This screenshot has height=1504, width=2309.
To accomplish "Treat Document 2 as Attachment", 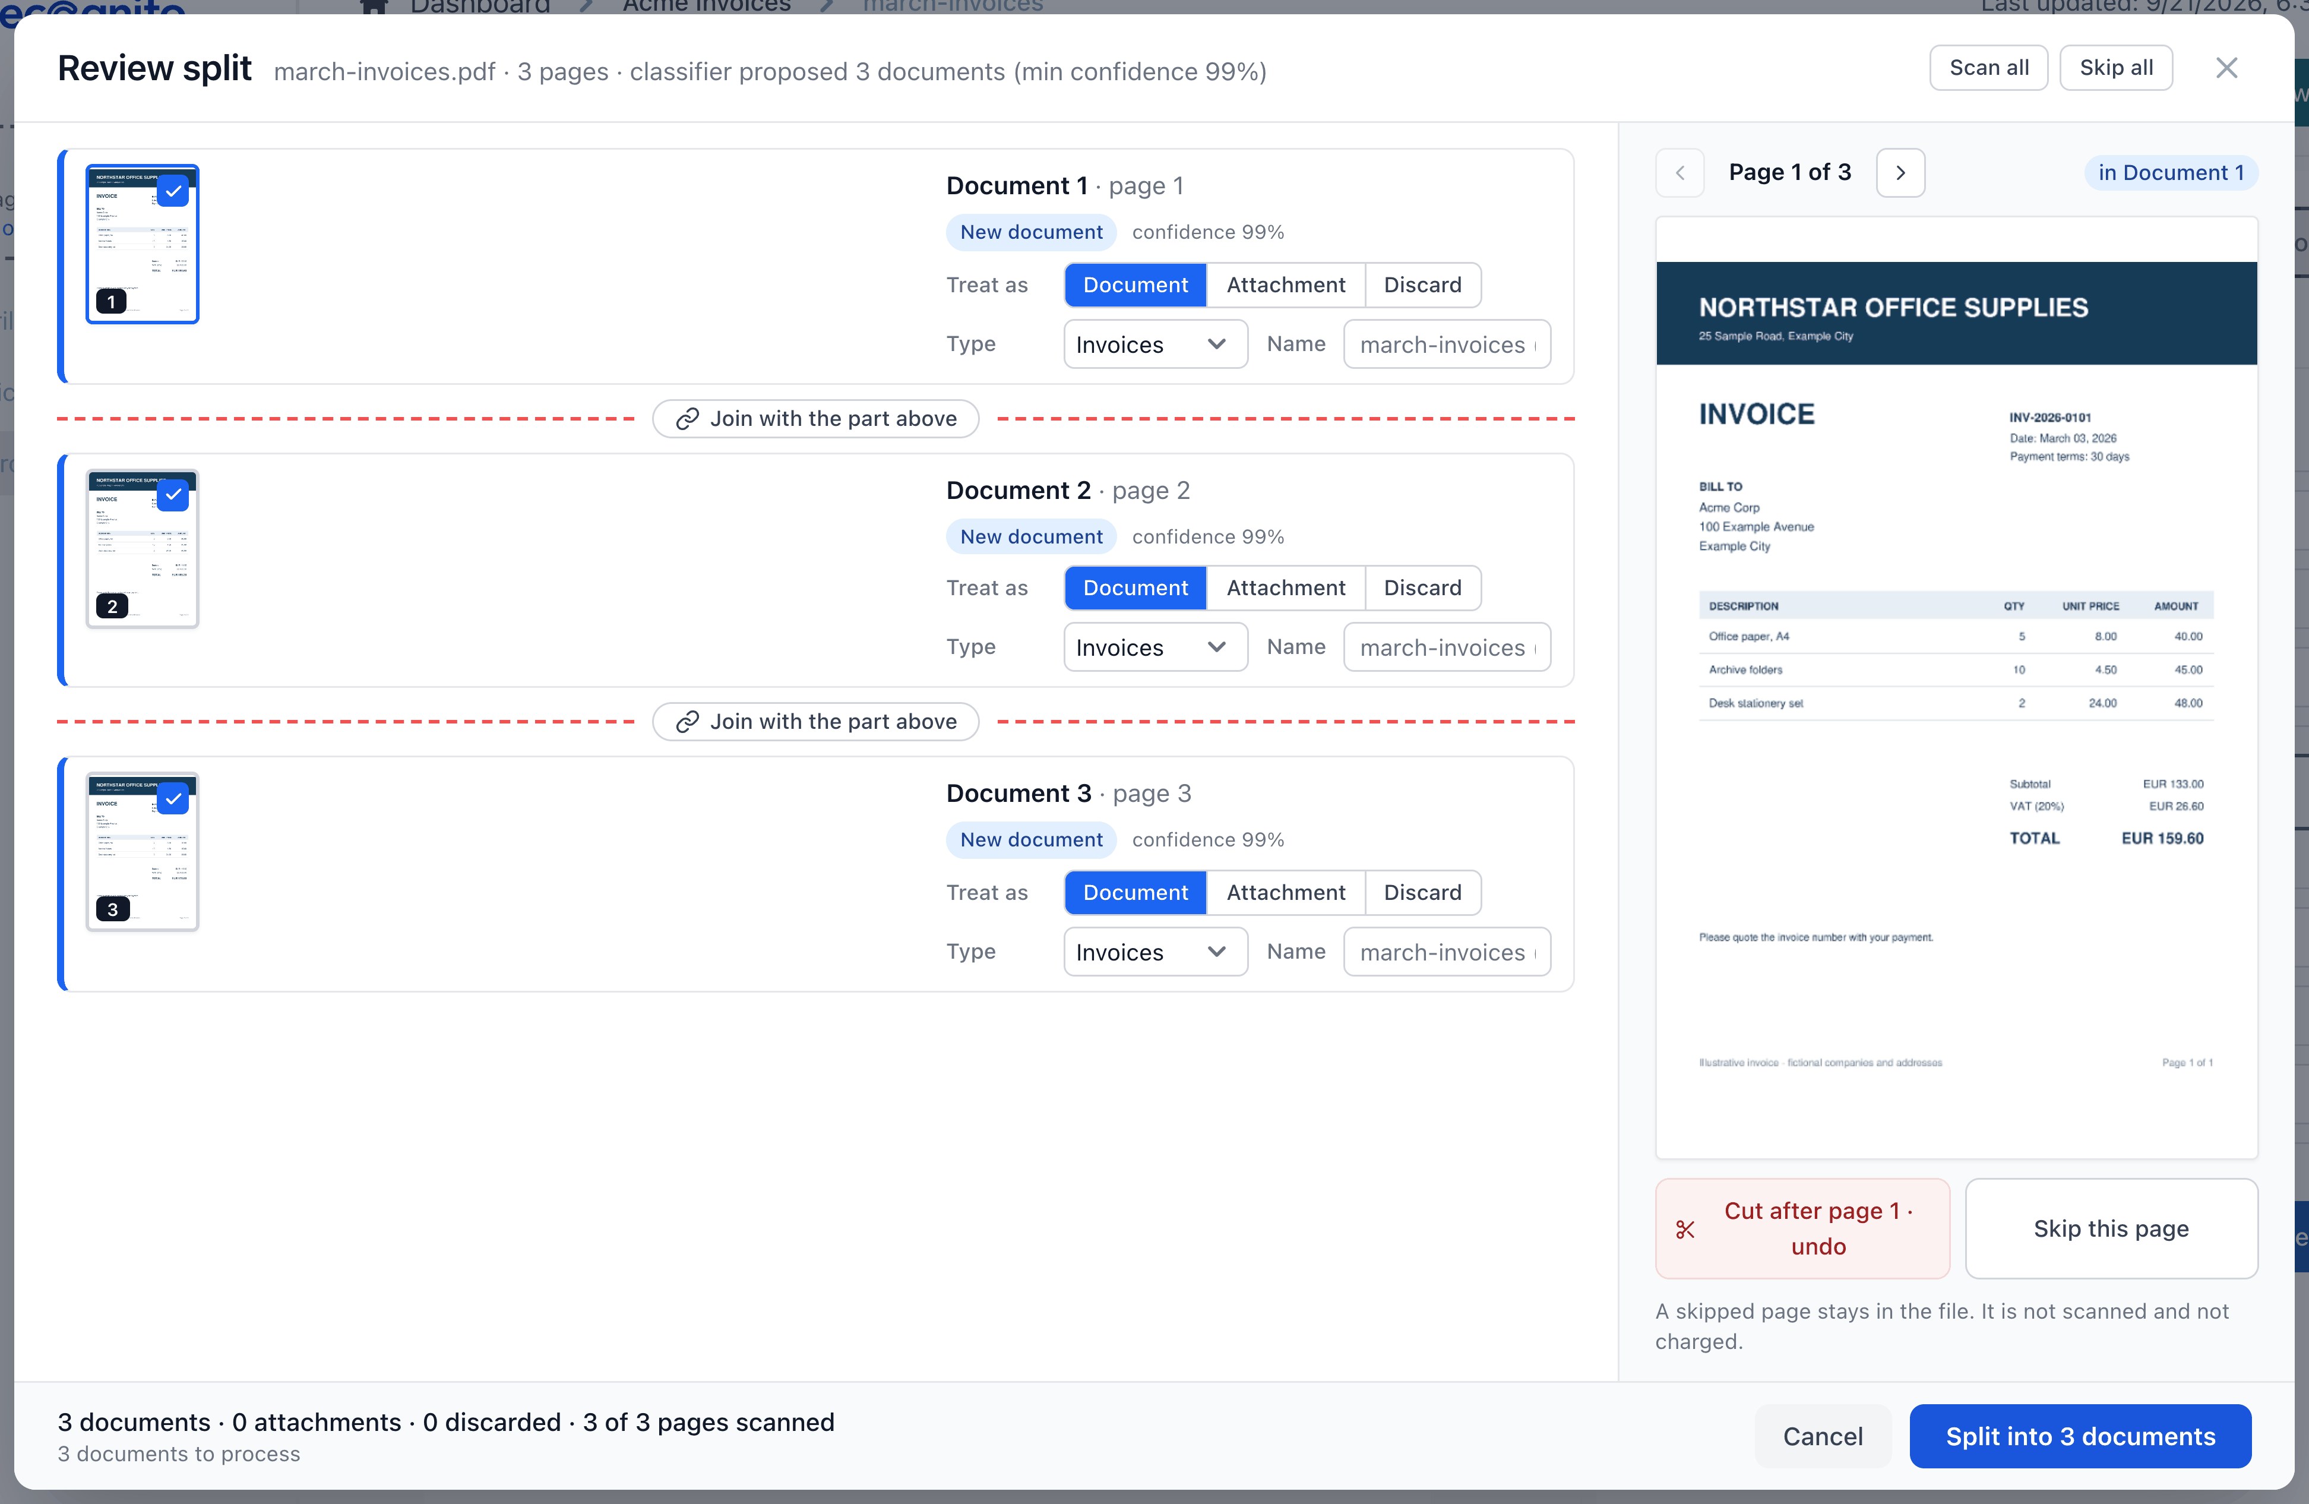I will click(x=1286, y=588).
